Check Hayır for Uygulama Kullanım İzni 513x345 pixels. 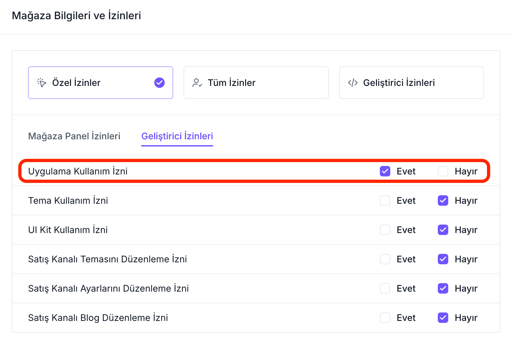443,171
